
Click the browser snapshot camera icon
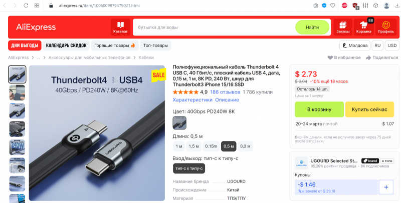coord(316,5)
